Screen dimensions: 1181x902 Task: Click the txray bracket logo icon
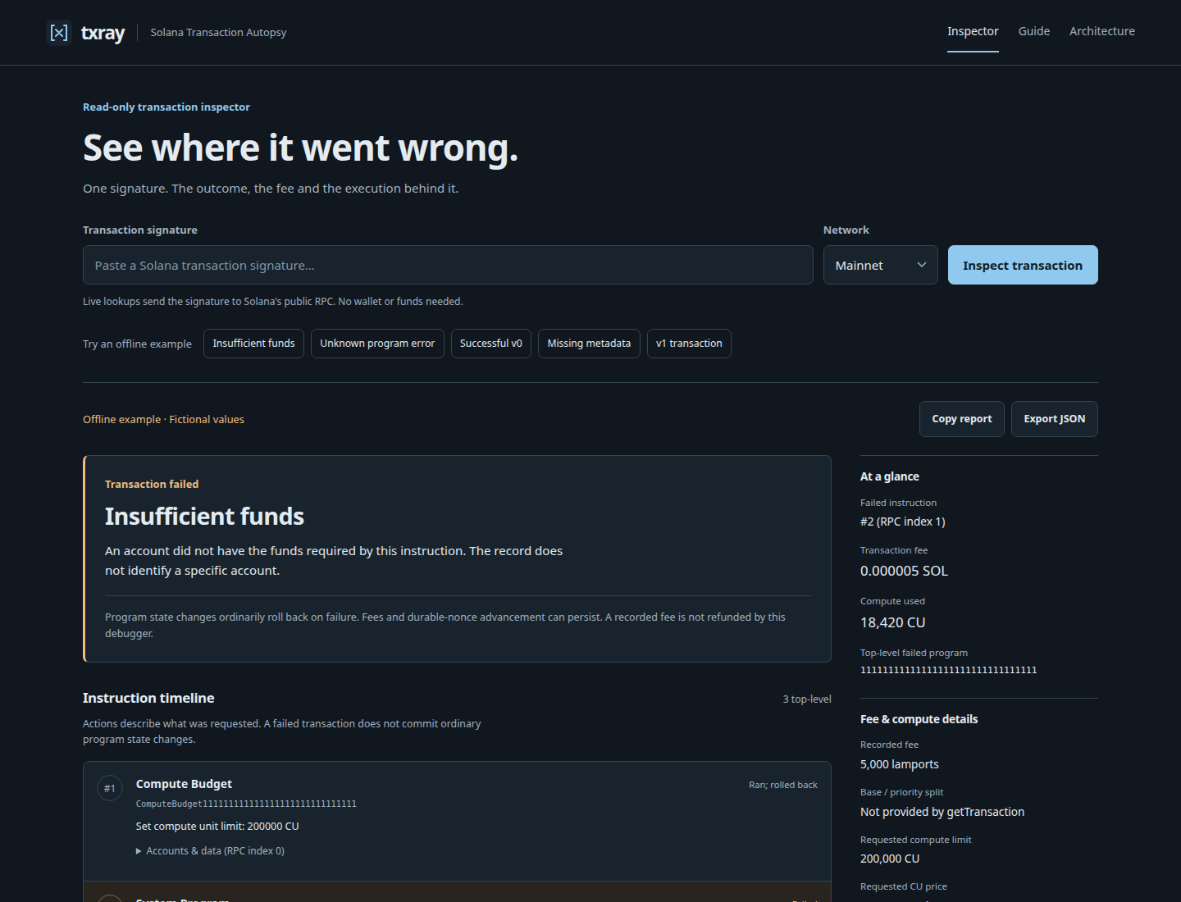(x=59, y=33)
